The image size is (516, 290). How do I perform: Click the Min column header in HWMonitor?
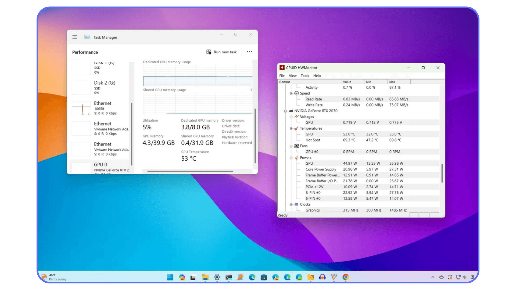tap(376, 82)
